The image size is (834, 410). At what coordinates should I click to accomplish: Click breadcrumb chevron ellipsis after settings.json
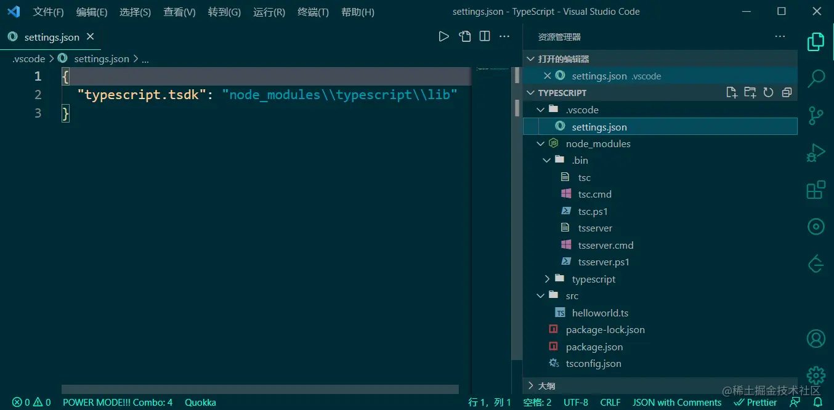[x=145, y=59]
